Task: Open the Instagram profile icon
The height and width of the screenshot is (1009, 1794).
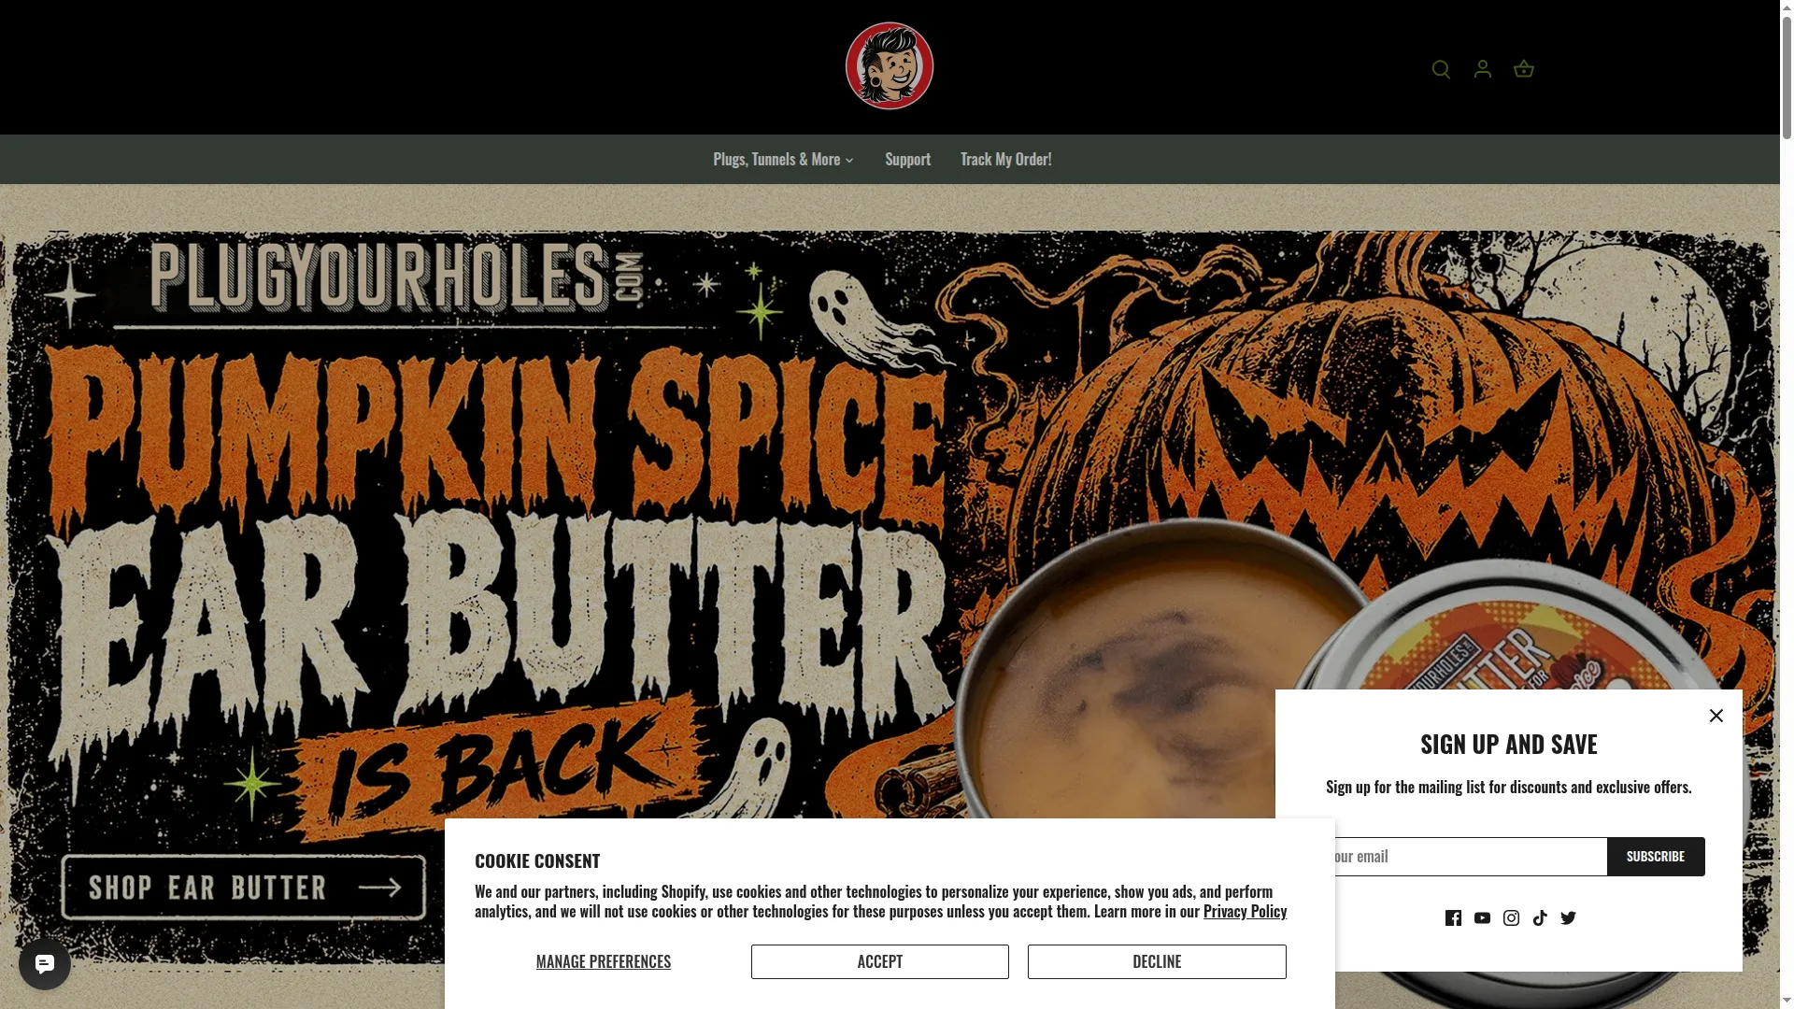Action: [1511, 917]
